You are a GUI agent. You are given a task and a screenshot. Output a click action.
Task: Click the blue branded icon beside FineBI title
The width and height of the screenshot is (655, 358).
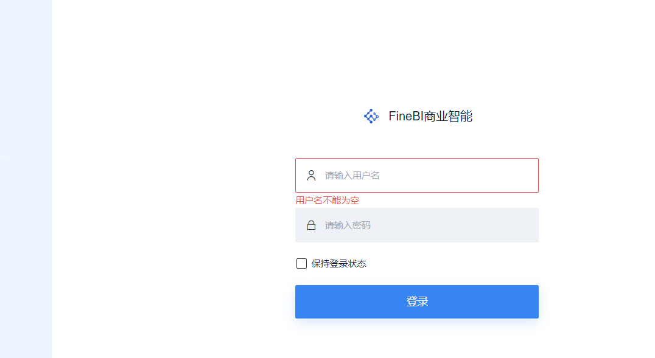(x=371, y=116)
